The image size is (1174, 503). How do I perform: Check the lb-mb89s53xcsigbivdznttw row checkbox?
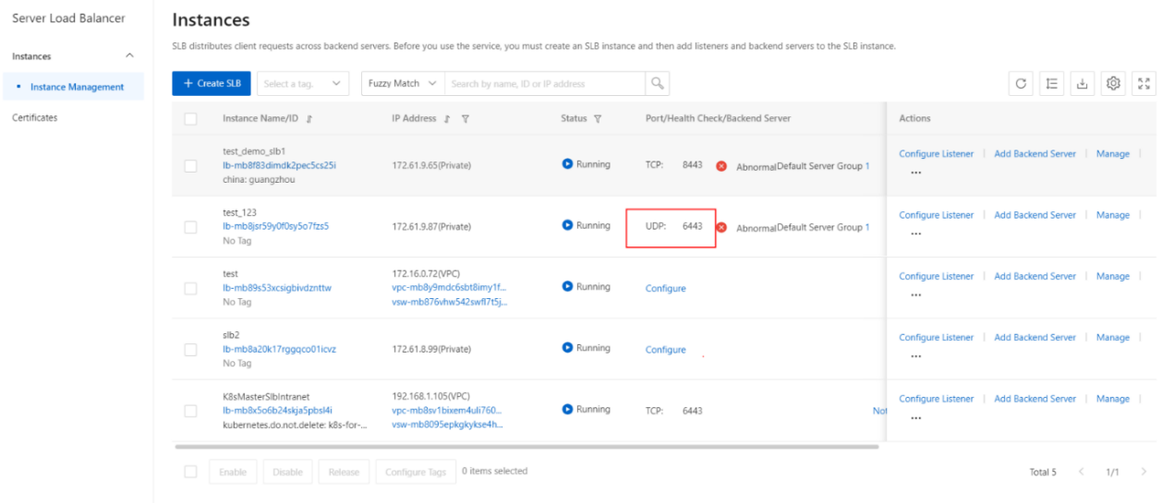(190, 288)
